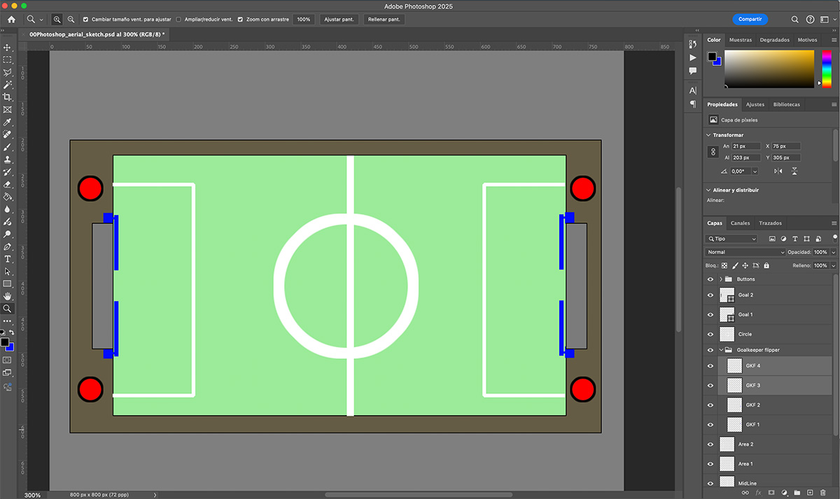Open the Search icon at top right
This screenshot has width=840, height=499.
click(794, 20)
